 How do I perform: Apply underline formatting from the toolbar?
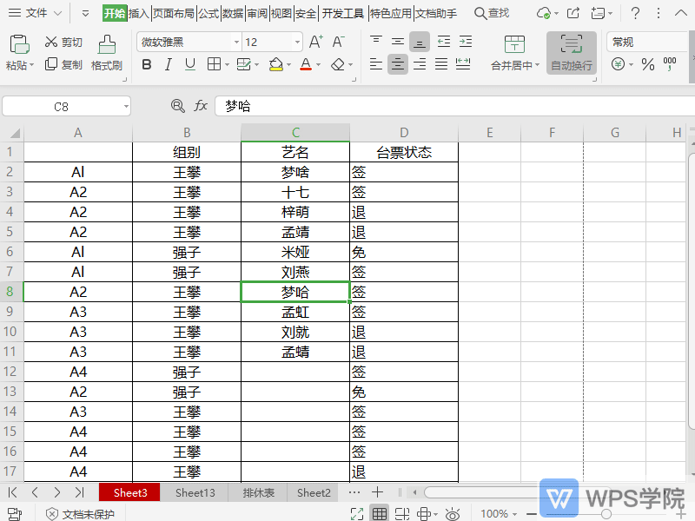pos(189,63)
